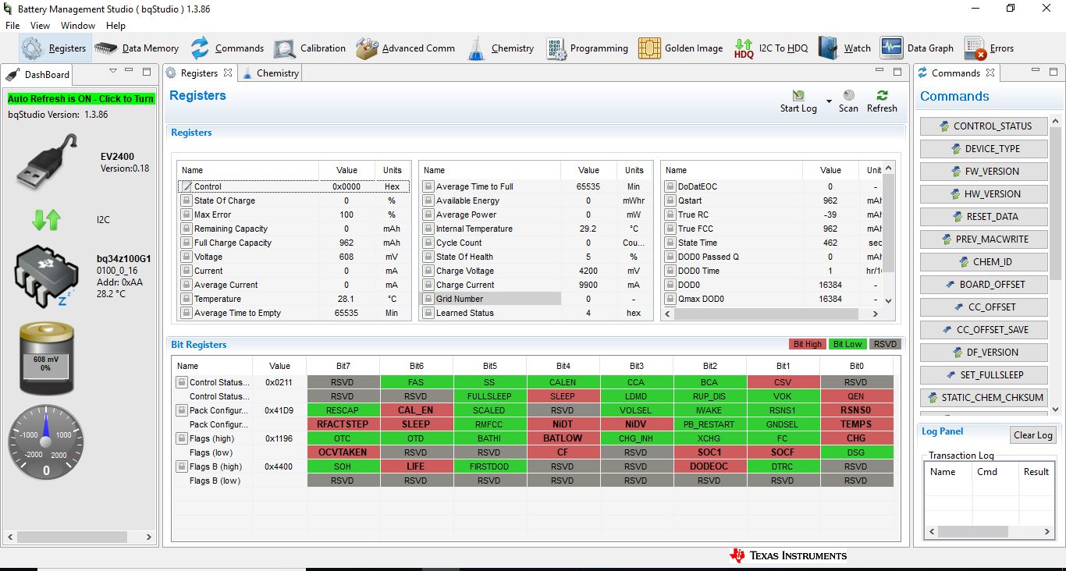Click the Bit High legend swatch
This screenshot has height=571, width=1066.
coord(808,344)
